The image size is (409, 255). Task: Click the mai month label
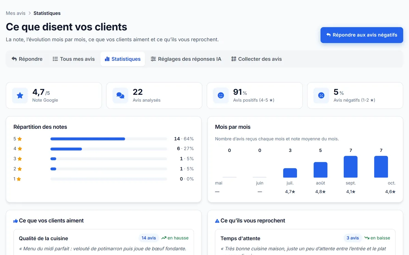point(219,183)
